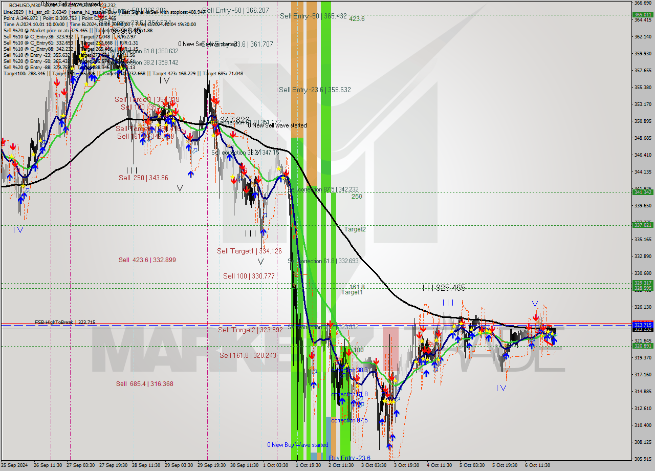Click the '0 New Sell wave started' text near 347.828
Image resolution: width=655 pixels, height=471 pixels.
(277, 125)
